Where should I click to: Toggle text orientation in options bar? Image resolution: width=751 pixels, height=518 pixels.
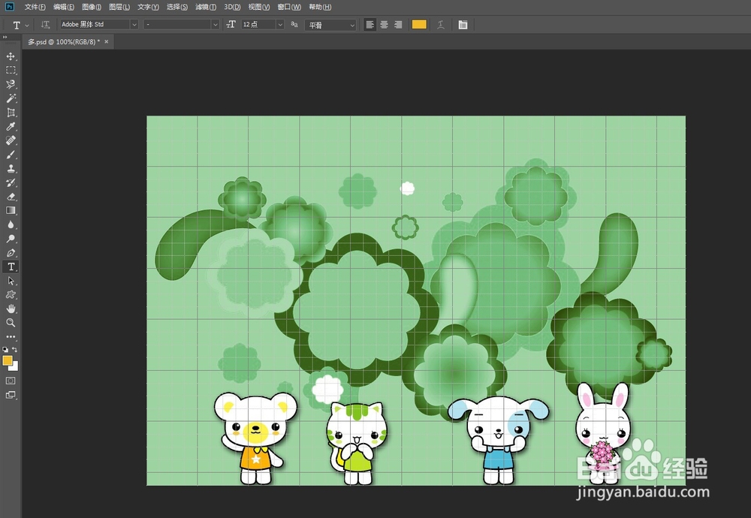click(45, 25)
